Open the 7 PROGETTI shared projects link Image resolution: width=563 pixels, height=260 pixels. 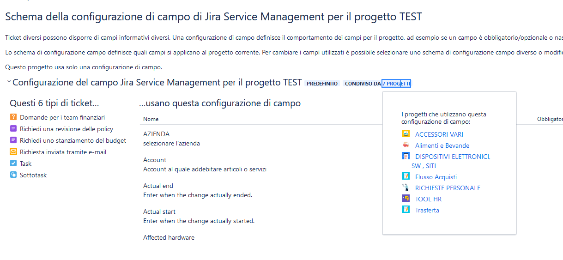(396, 84)
